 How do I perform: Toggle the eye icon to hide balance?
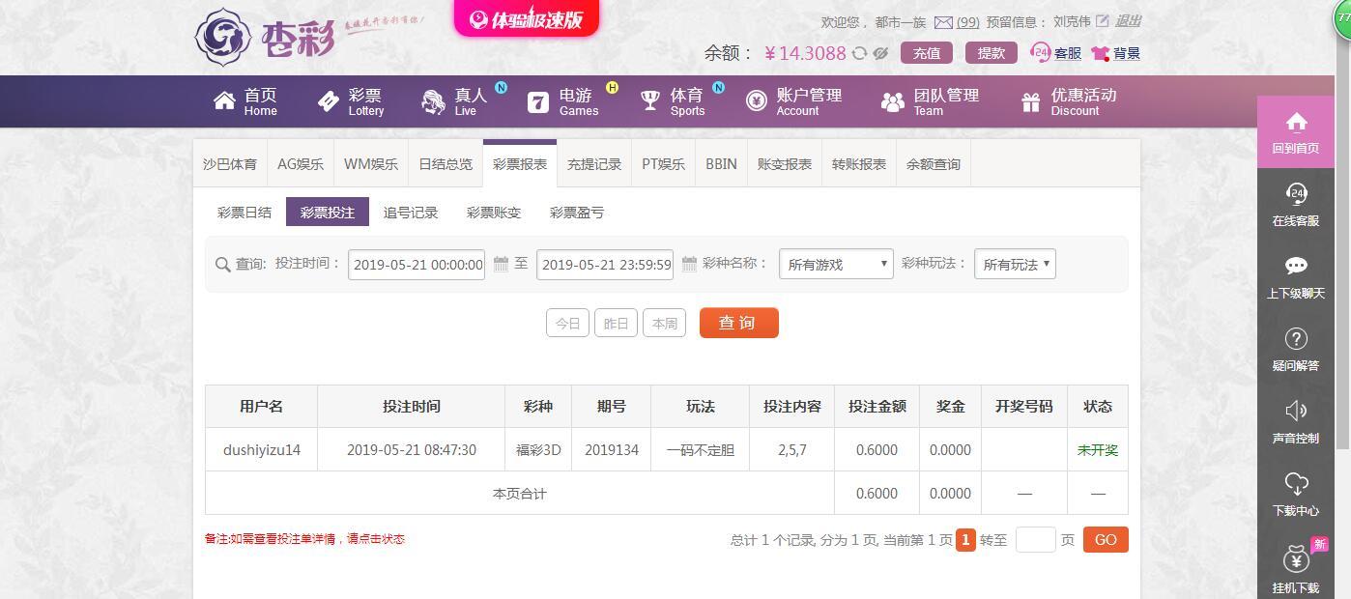pyautogui.click(x=879, y=53)
